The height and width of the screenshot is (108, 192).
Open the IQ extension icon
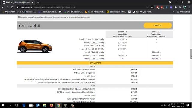167,7
